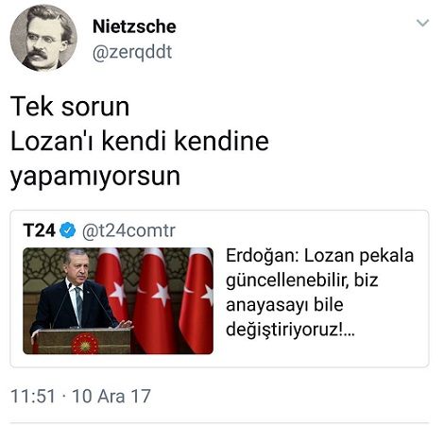Click the 'anayasayı bile' line in the card

284,305
